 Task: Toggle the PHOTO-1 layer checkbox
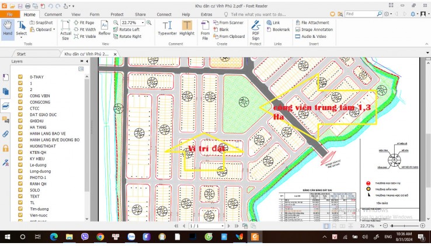tap(20, 177)
